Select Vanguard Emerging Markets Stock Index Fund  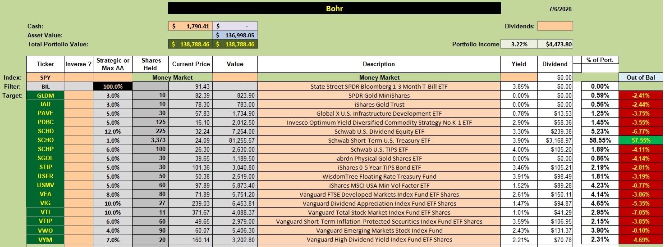point(379,230)
